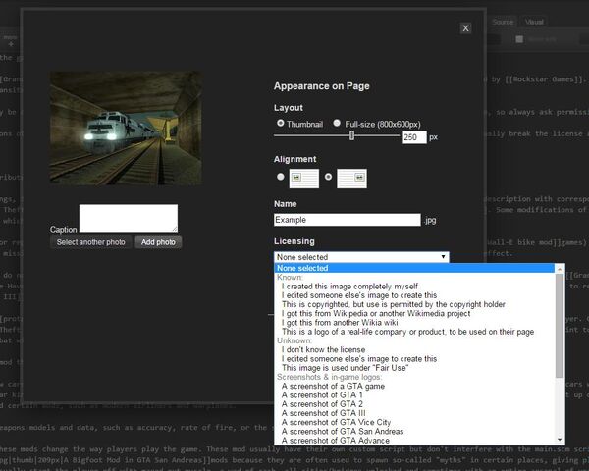Click Select another photo button
This screenshot has height=471, width=589.
tap(91, 242)
